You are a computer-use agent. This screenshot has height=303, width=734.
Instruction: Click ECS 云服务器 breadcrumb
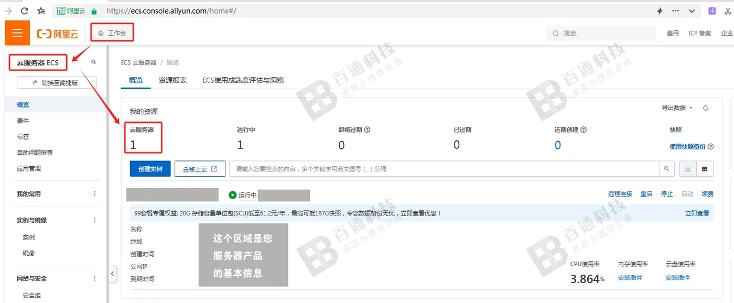[138, 62]
